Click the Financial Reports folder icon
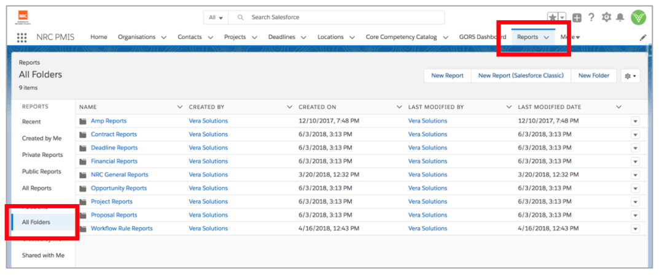662x277 pixels. (x=83, y=161)
